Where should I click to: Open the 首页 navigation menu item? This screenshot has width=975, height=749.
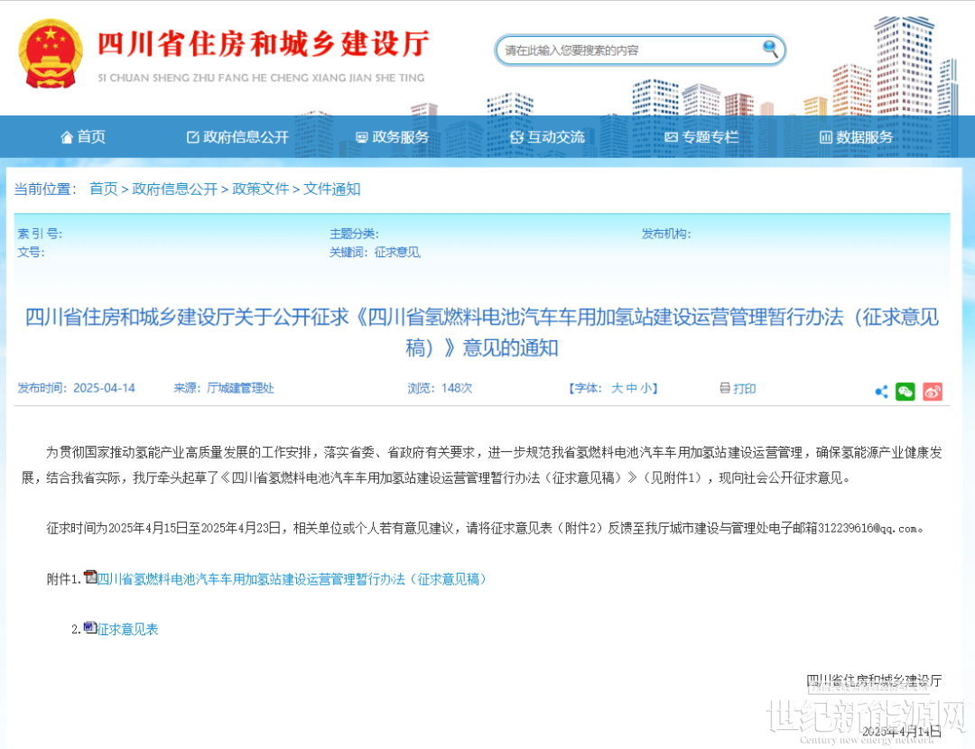[83, 137]
